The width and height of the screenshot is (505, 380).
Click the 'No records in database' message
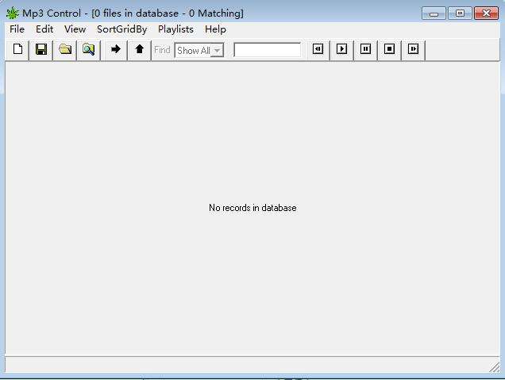tap(252, 208)
